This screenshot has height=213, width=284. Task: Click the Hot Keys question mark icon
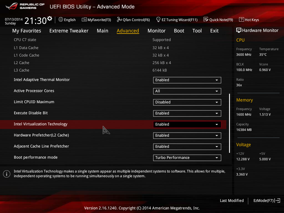tap(241, 20)
